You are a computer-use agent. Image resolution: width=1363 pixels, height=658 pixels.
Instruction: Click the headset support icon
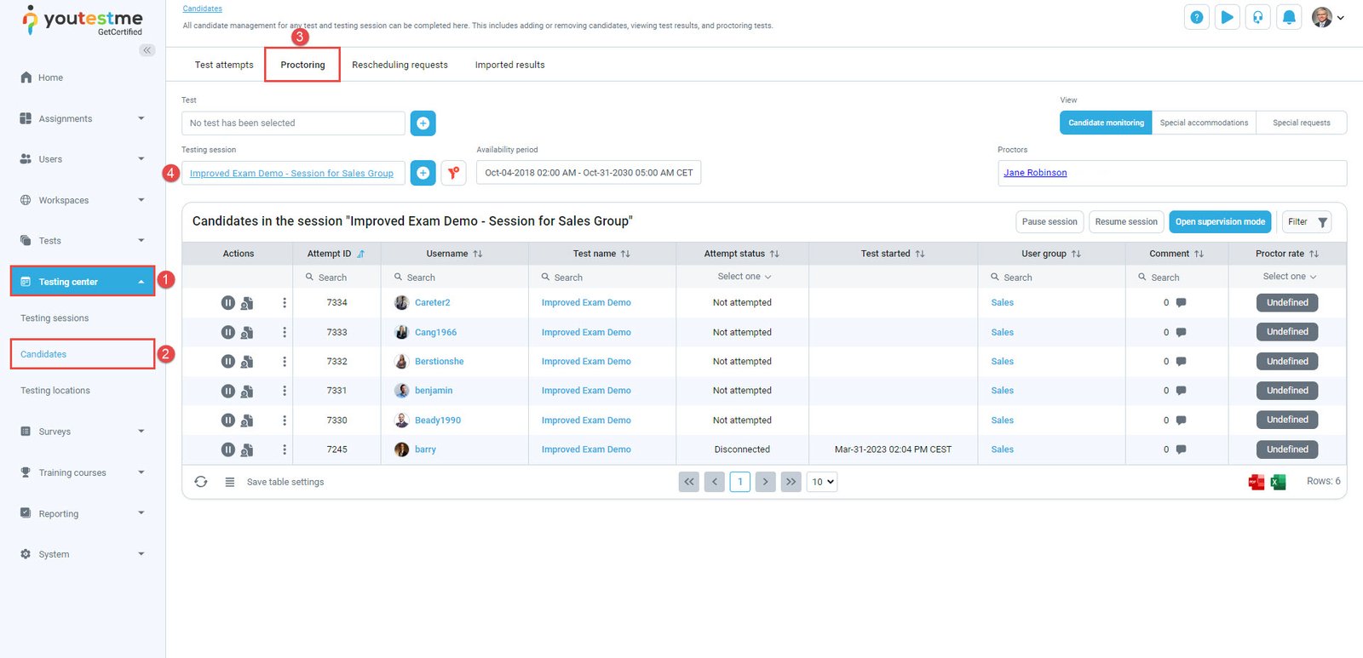(1257, 17)
